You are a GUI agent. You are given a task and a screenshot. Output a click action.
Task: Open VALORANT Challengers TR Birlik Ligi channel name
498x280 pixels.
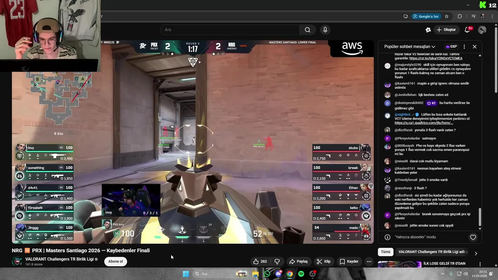coord(59,259)
